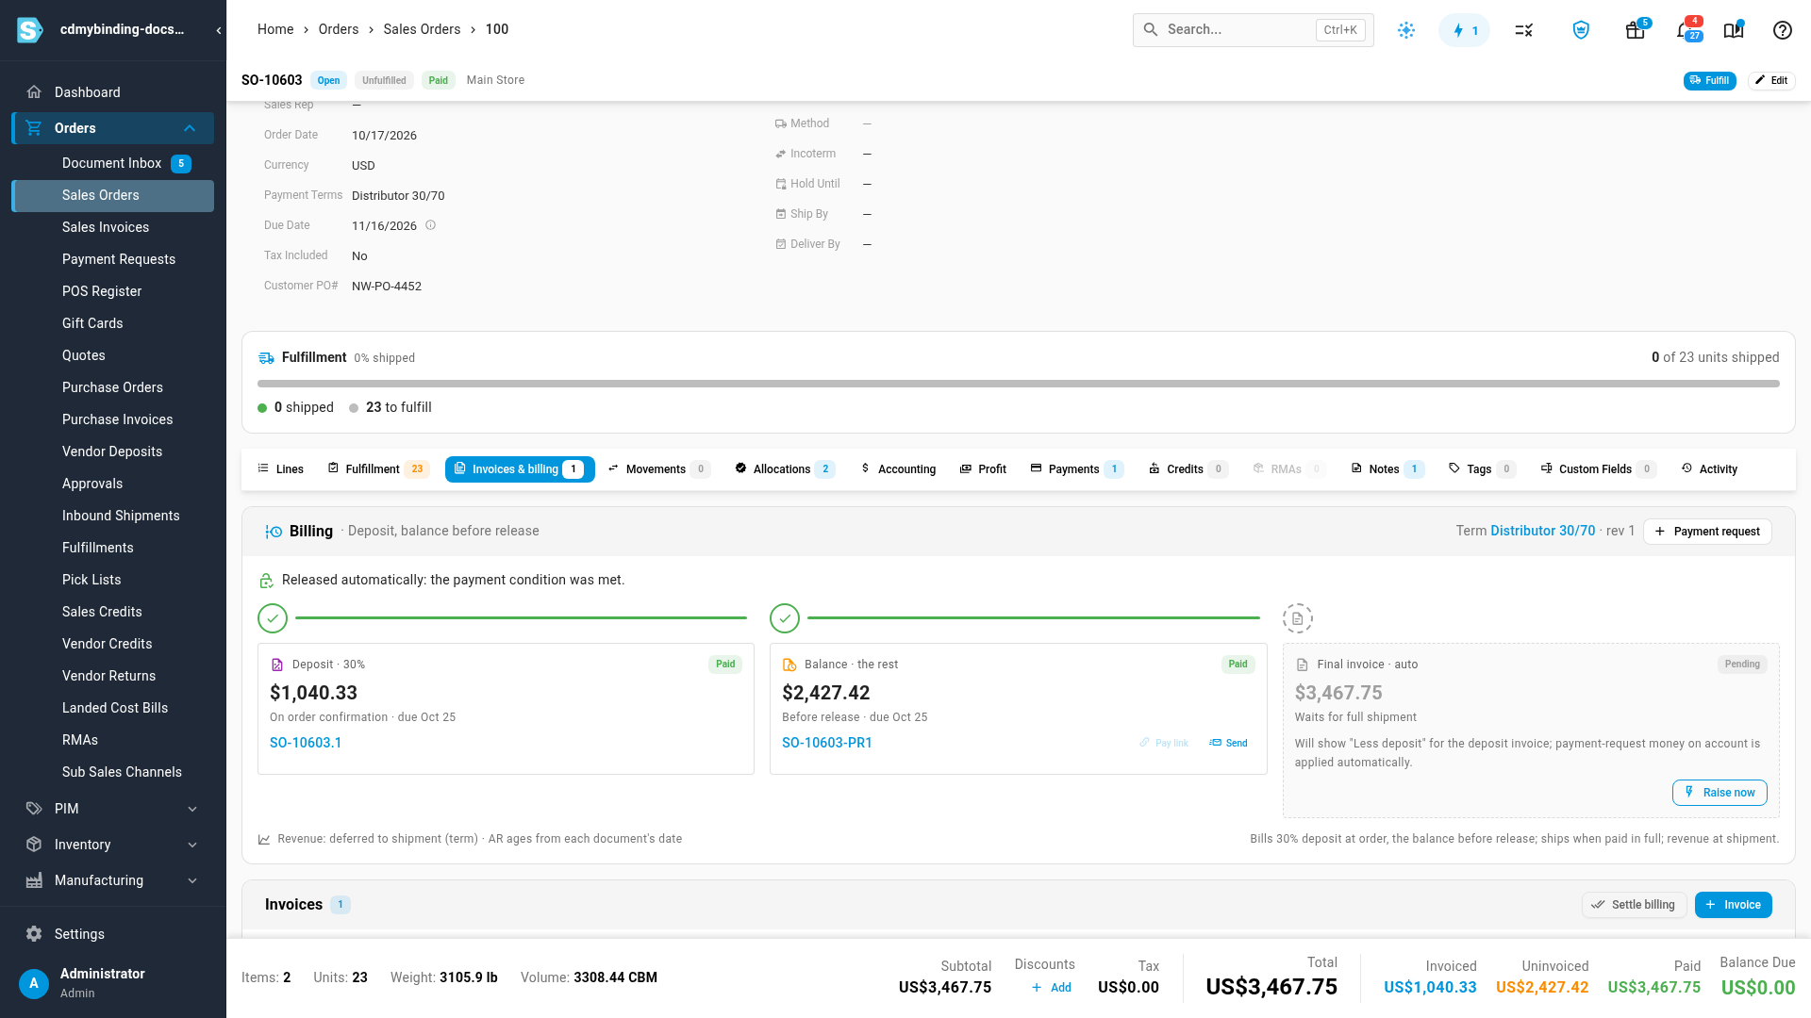Click the released lock icon in billing

pyautogui.click(x=266, y=581)
